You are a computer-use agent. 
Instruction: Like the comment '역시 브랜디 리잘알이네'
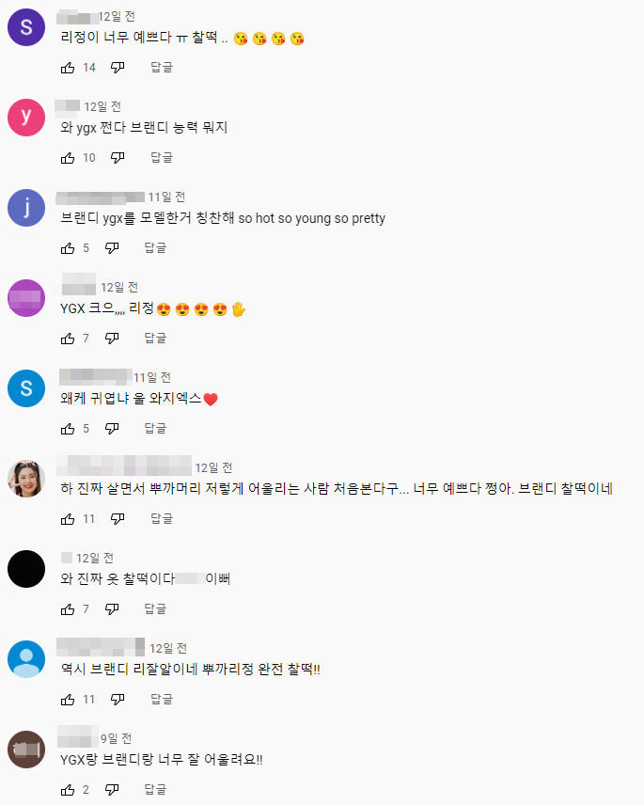pyautogui.click(x=68, y=700)
